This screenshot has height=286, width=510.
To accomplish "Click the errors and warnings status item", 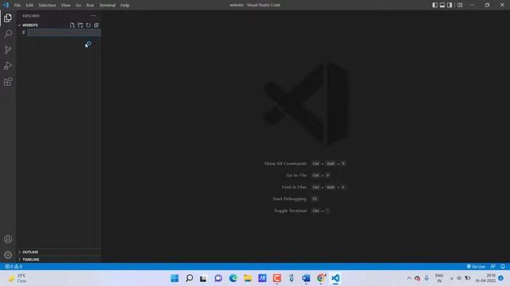I will (14, 266).
